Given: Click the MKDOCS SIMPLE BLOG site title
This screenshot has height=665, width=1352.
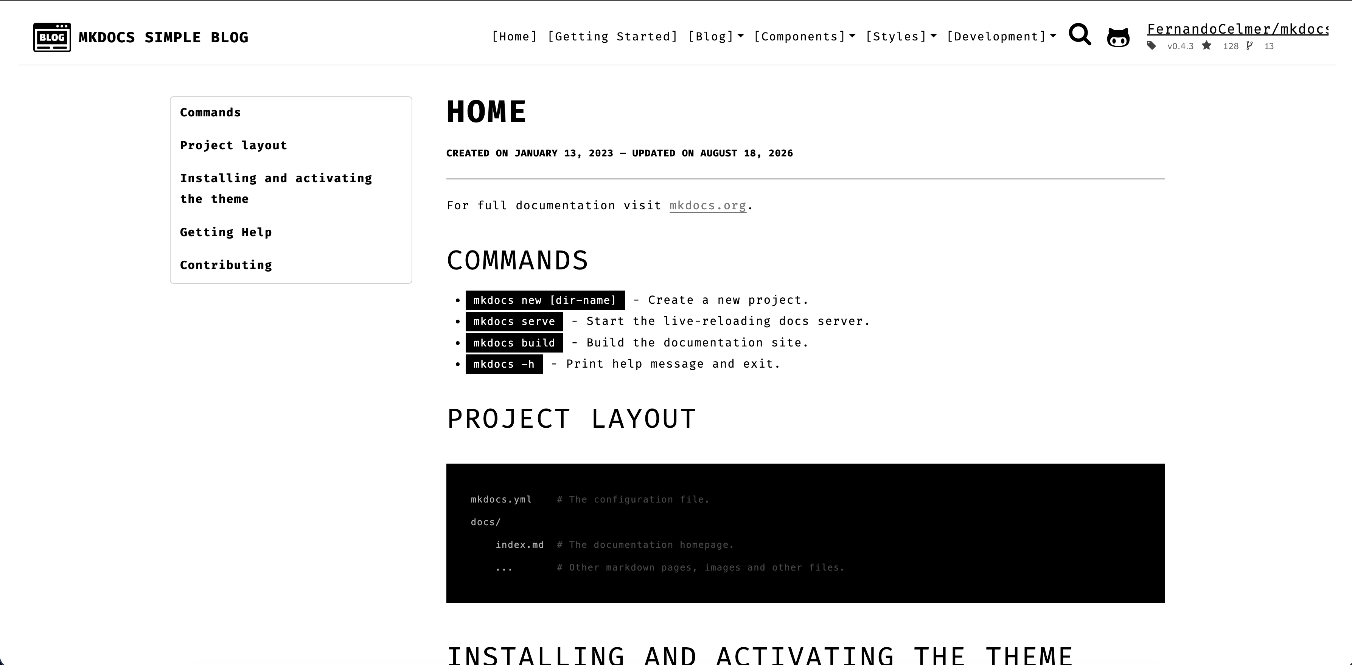Looking at the screenshot, I should [163, 38].
